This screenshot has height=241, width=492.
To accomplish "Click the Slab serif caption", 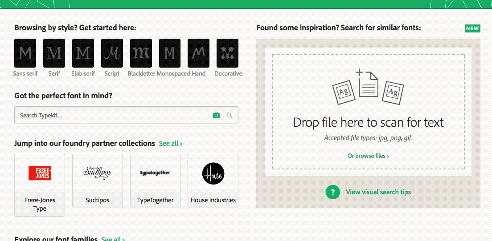I will click(x=83, y=73).
